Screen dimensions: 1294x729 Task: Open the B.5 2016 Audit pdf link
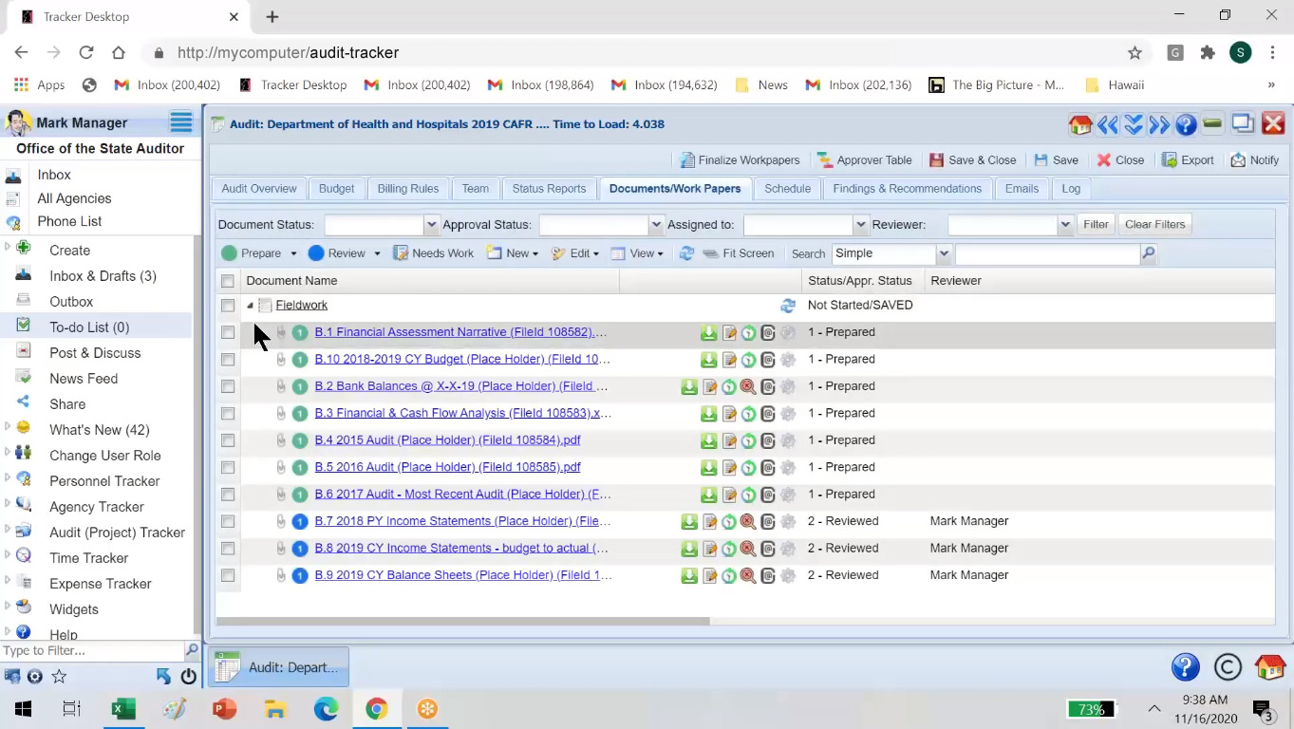[447, 467]
